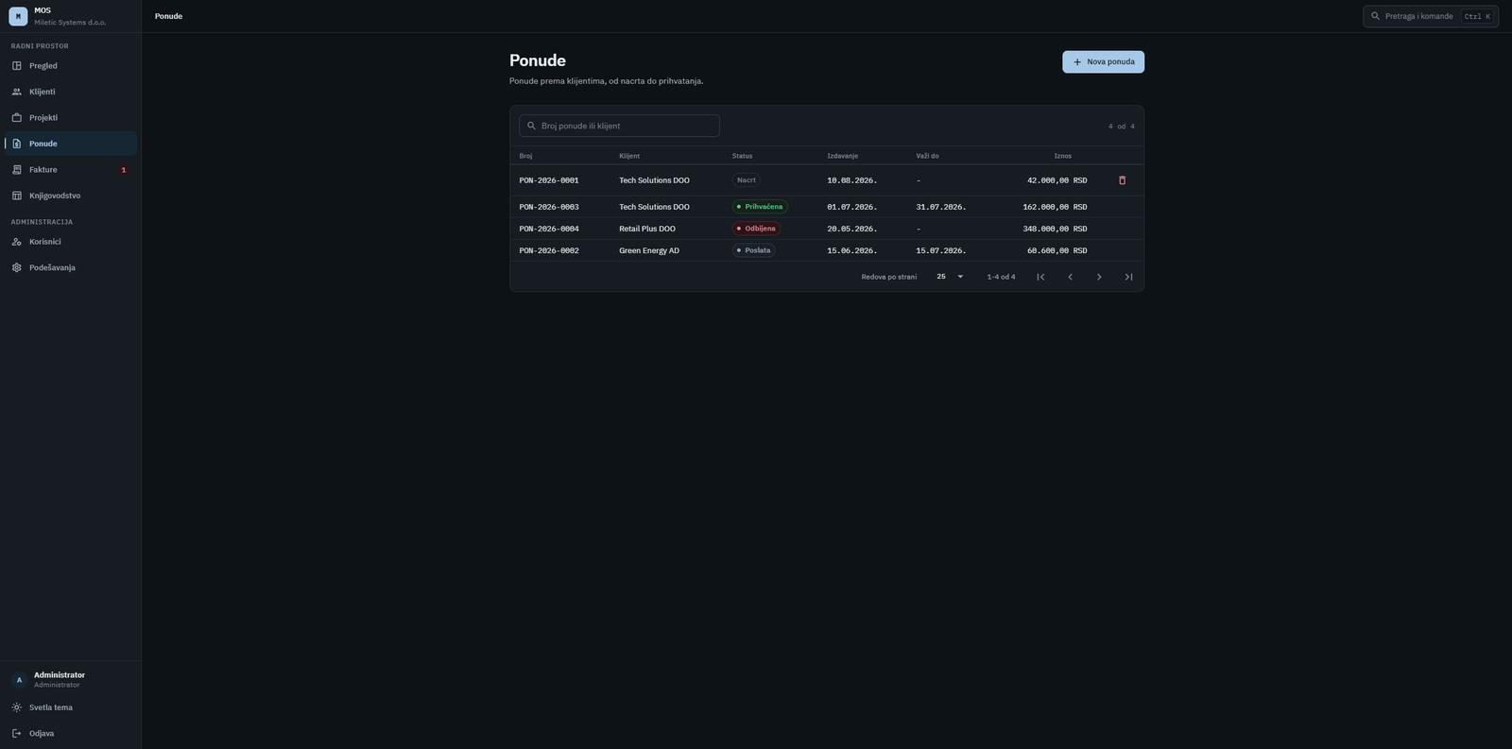This screenshot has height=749, width=1512.
Task: Click the Odjava logout icon
Action: pyautogui.click(x=16, y=733)
